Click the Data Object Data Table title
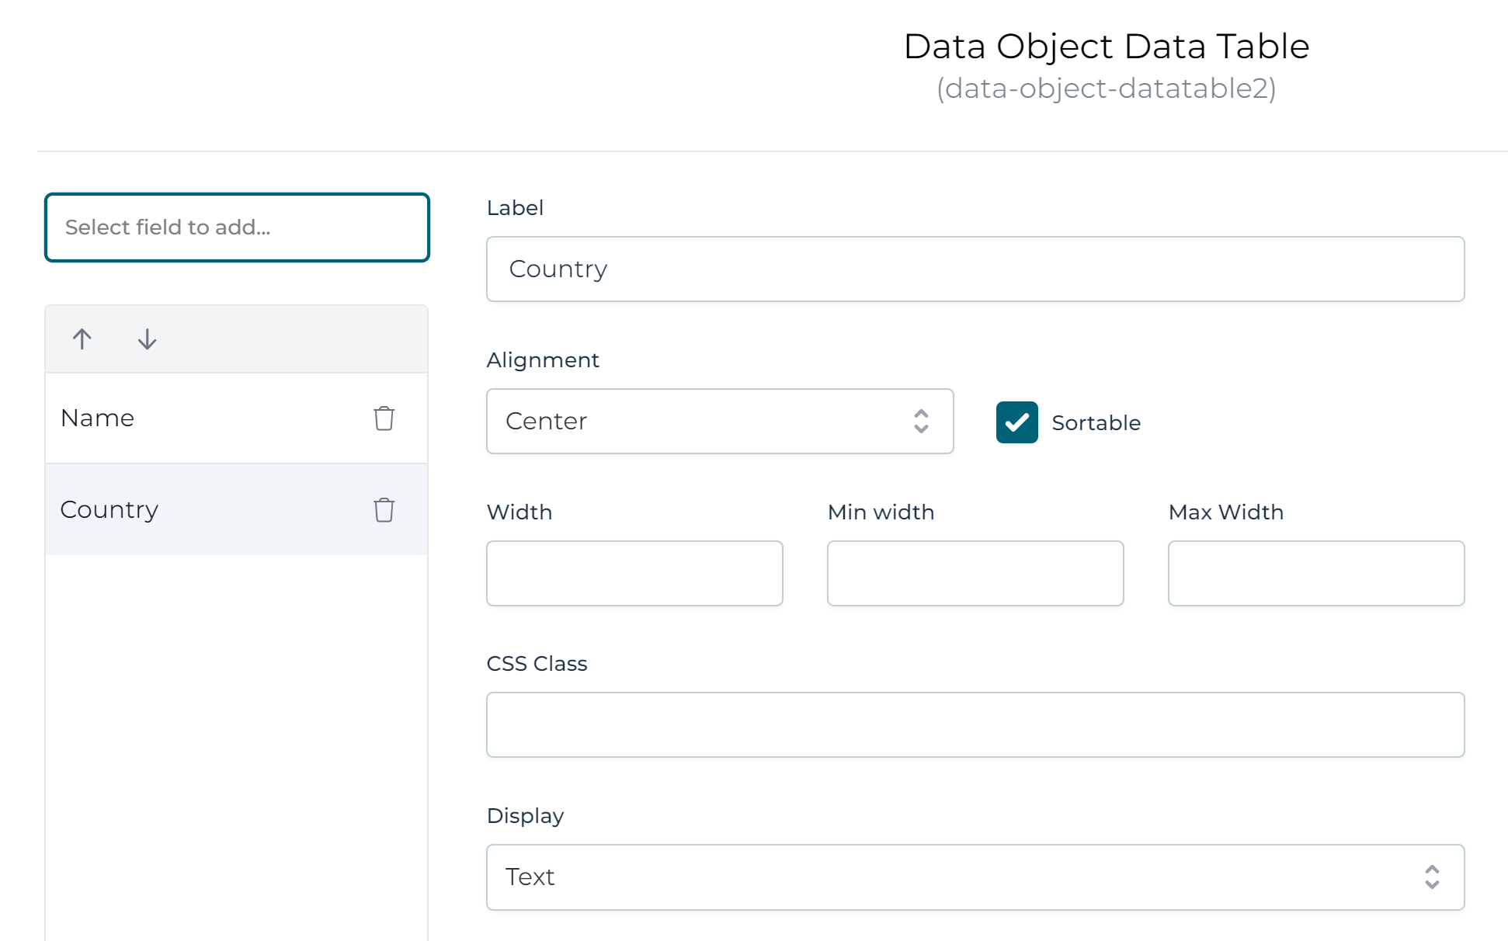The height and width of the screenshot is (941, 1508). (x=1106, y=46)
